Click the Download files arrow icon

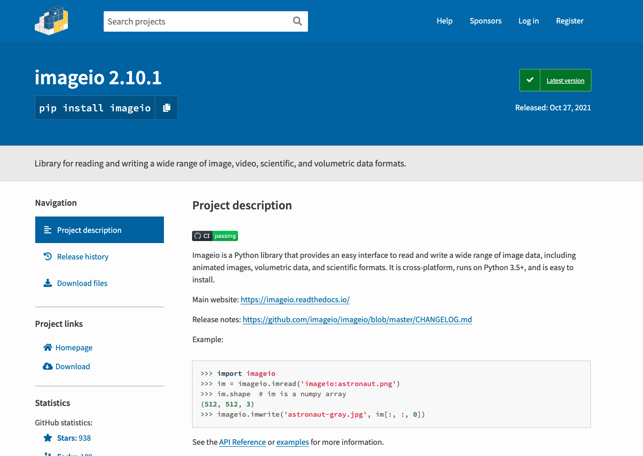tap(47, 283)
